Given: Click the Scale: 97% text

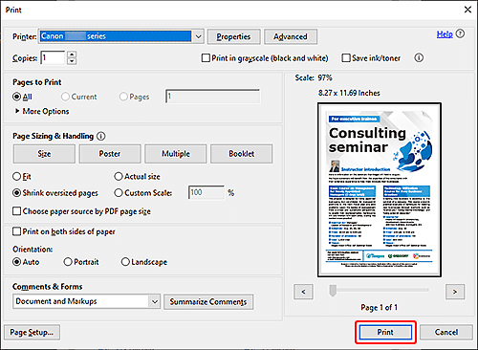Looking at the screenshot, I should click(314, 77).
